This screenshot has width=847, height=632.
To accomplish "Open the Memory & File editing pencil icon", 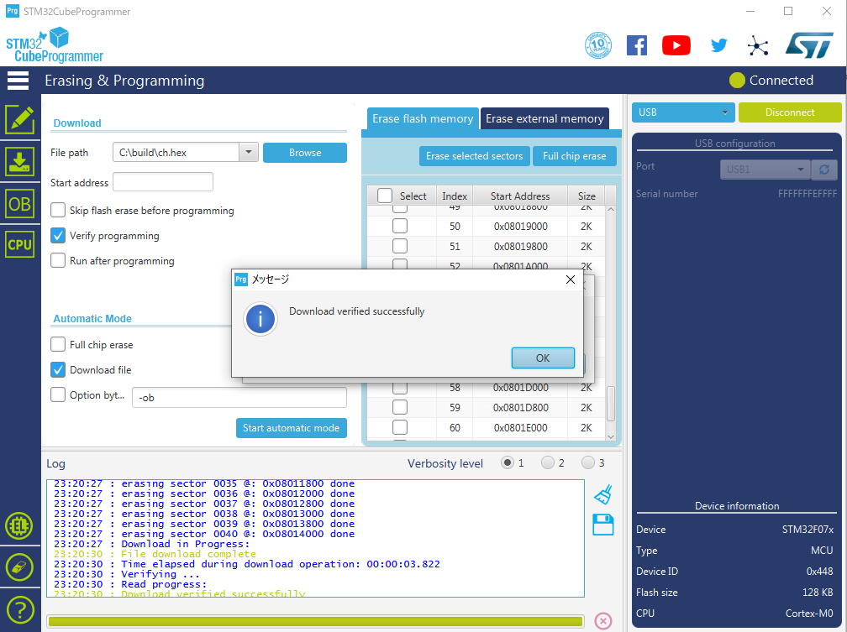I will pos(20,119).
